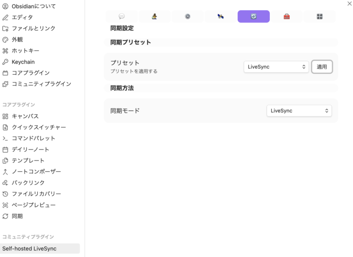Viewport: 353px width, 257px height.
Task: Click the folder icon for ファイルとリンク
Action: tap(5, 29)
